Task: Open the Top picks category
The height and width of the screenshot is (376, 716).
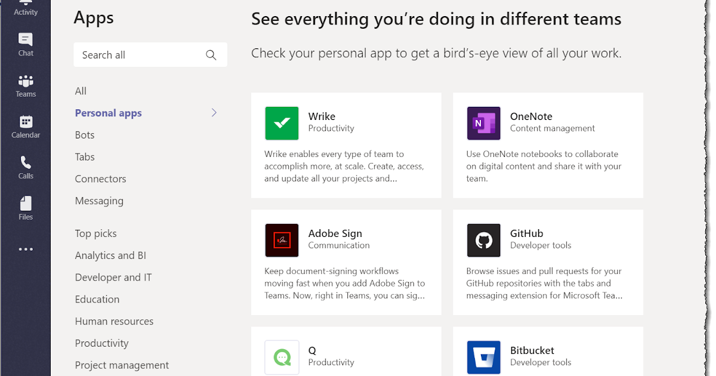Action: [x=95, y=233]
